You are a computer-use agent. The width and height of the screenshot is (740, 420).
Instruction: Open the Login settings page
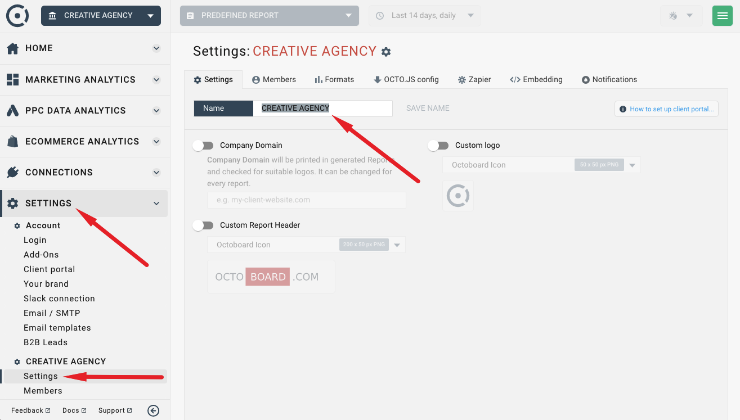coord(35,240)
